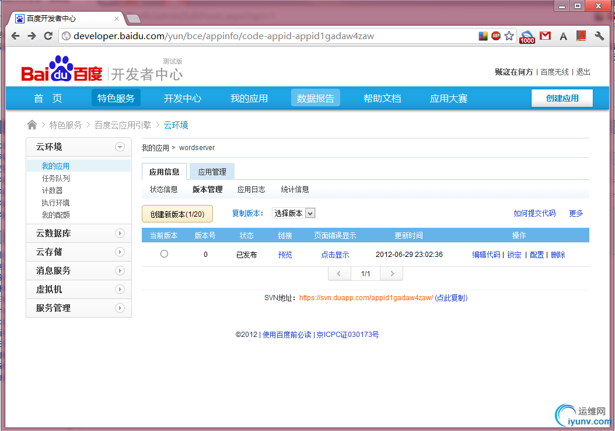Image resolution: width=615 pixels, height=431 pixels.
Task: Close the 百度开发者中心 browser tab
Action: point(117,19)
